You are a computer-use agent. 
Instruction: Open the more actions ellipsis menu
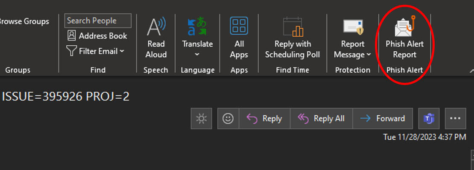(x=455, y=119)
